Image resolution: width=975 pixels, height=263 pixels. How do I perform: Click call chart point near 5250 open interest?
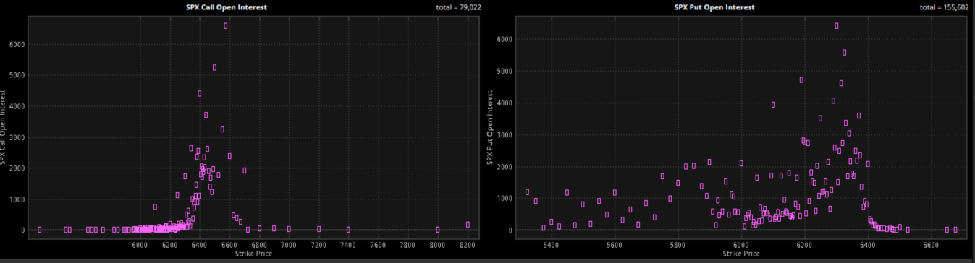click(214, 67)
